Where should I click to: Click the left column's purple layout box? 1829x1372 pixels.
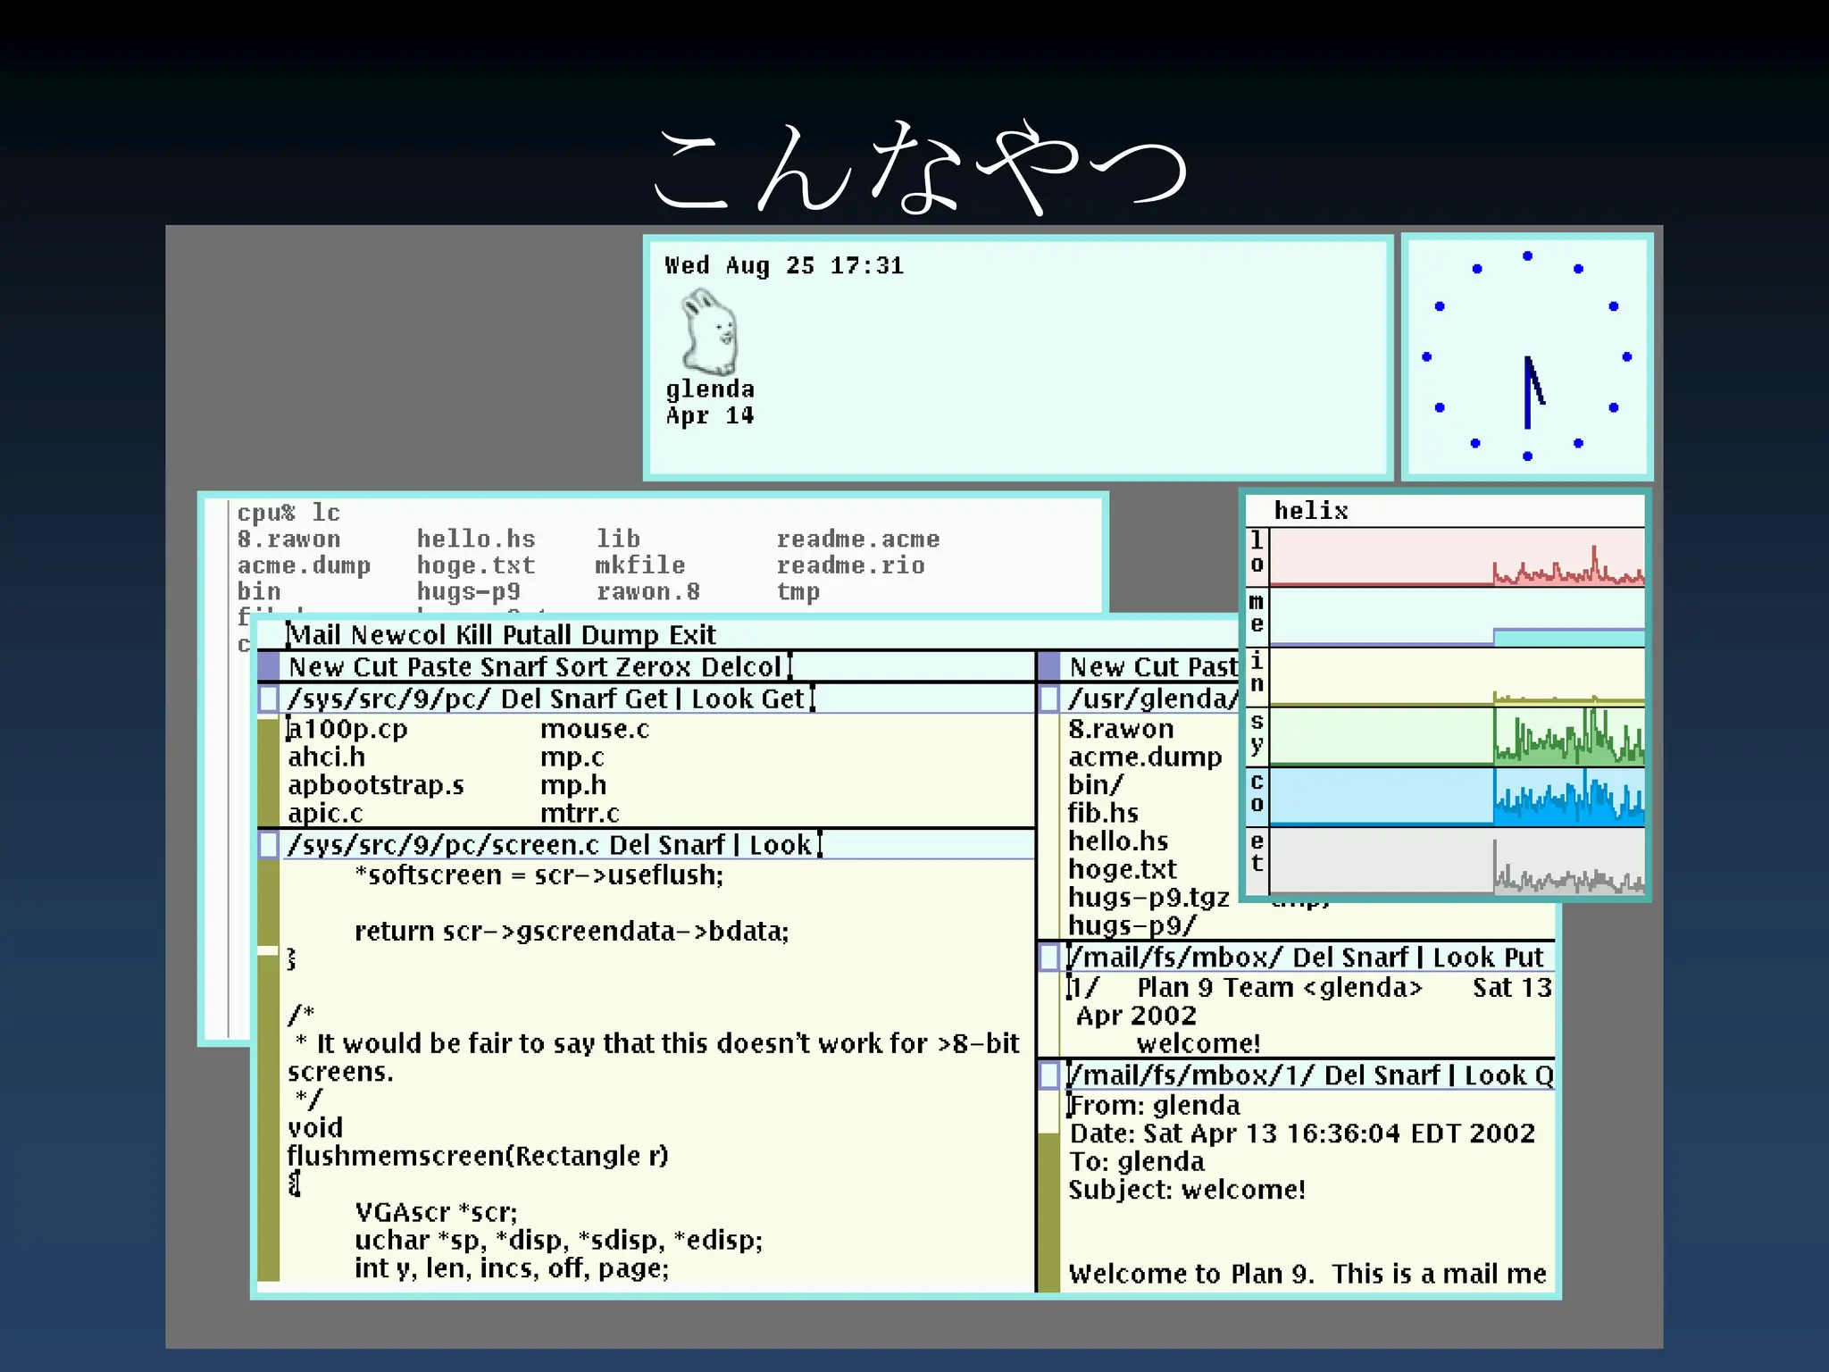tap(268, 666)
